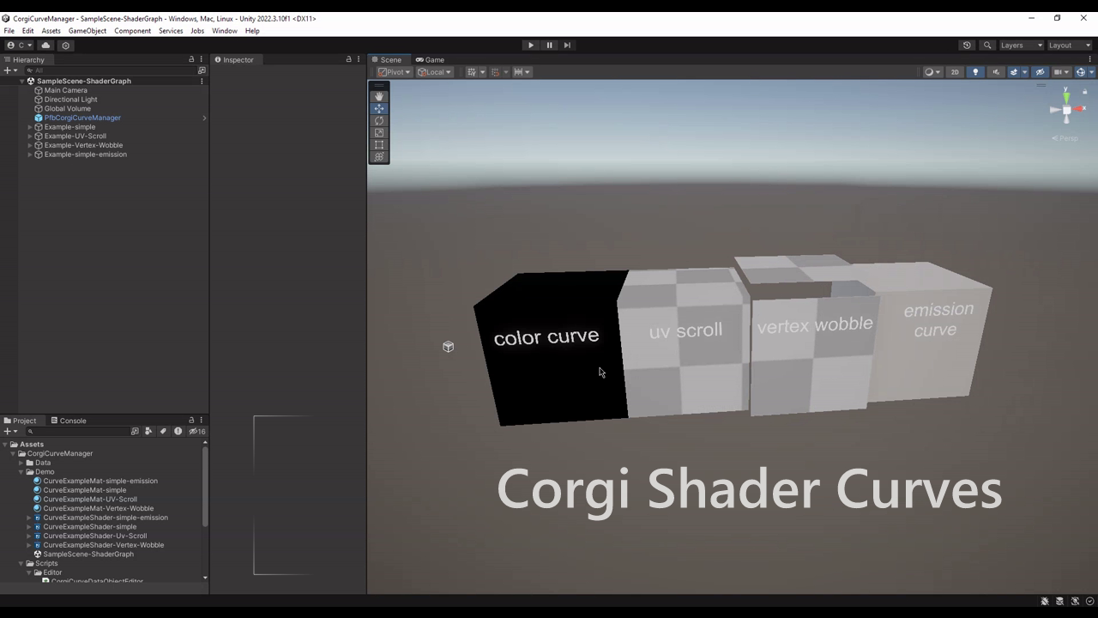This screenshot has width=1098, height=618.
Task: Open the Unity Cloud icon
Action: tap(46, 45)
